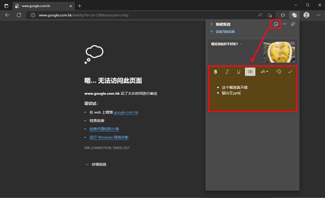
Task: Open Collections from the browser toolbar
Action: [295, 15]
